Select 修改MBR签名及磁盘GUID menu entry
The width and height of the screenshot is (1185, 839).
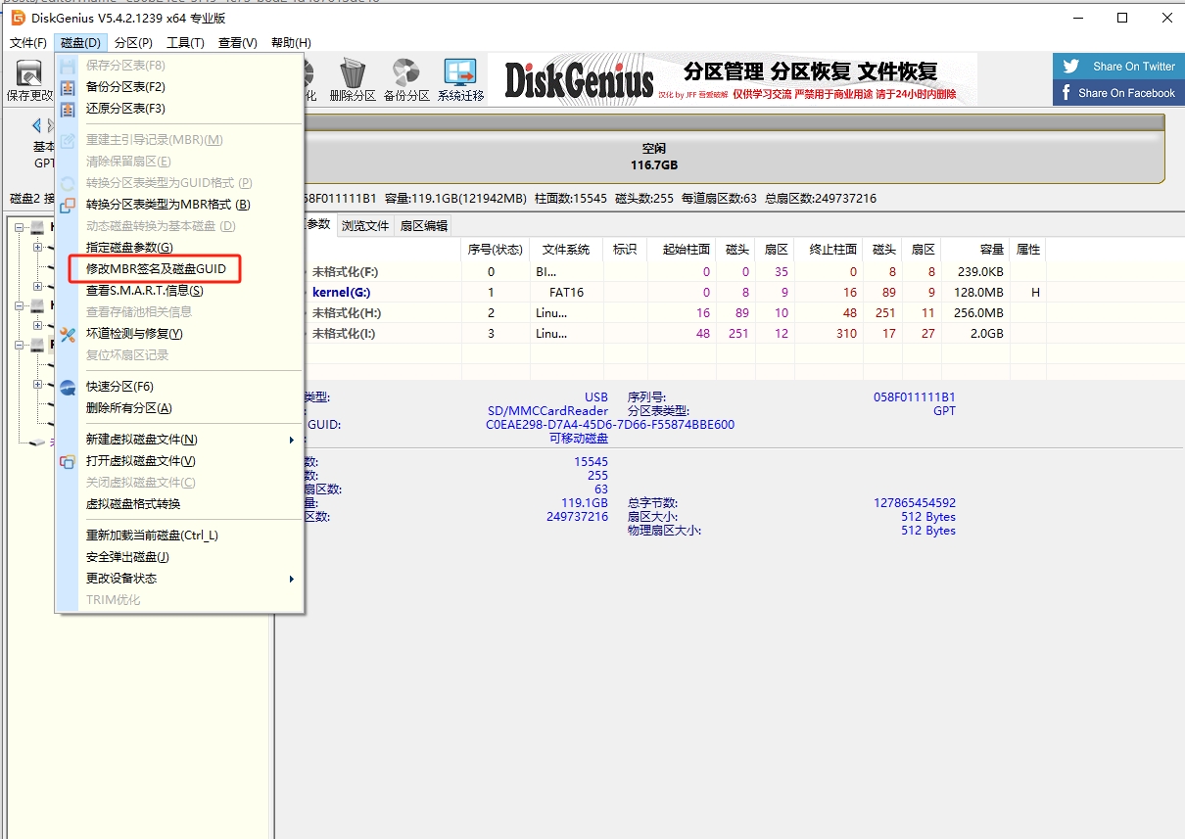tap(179, 269)
